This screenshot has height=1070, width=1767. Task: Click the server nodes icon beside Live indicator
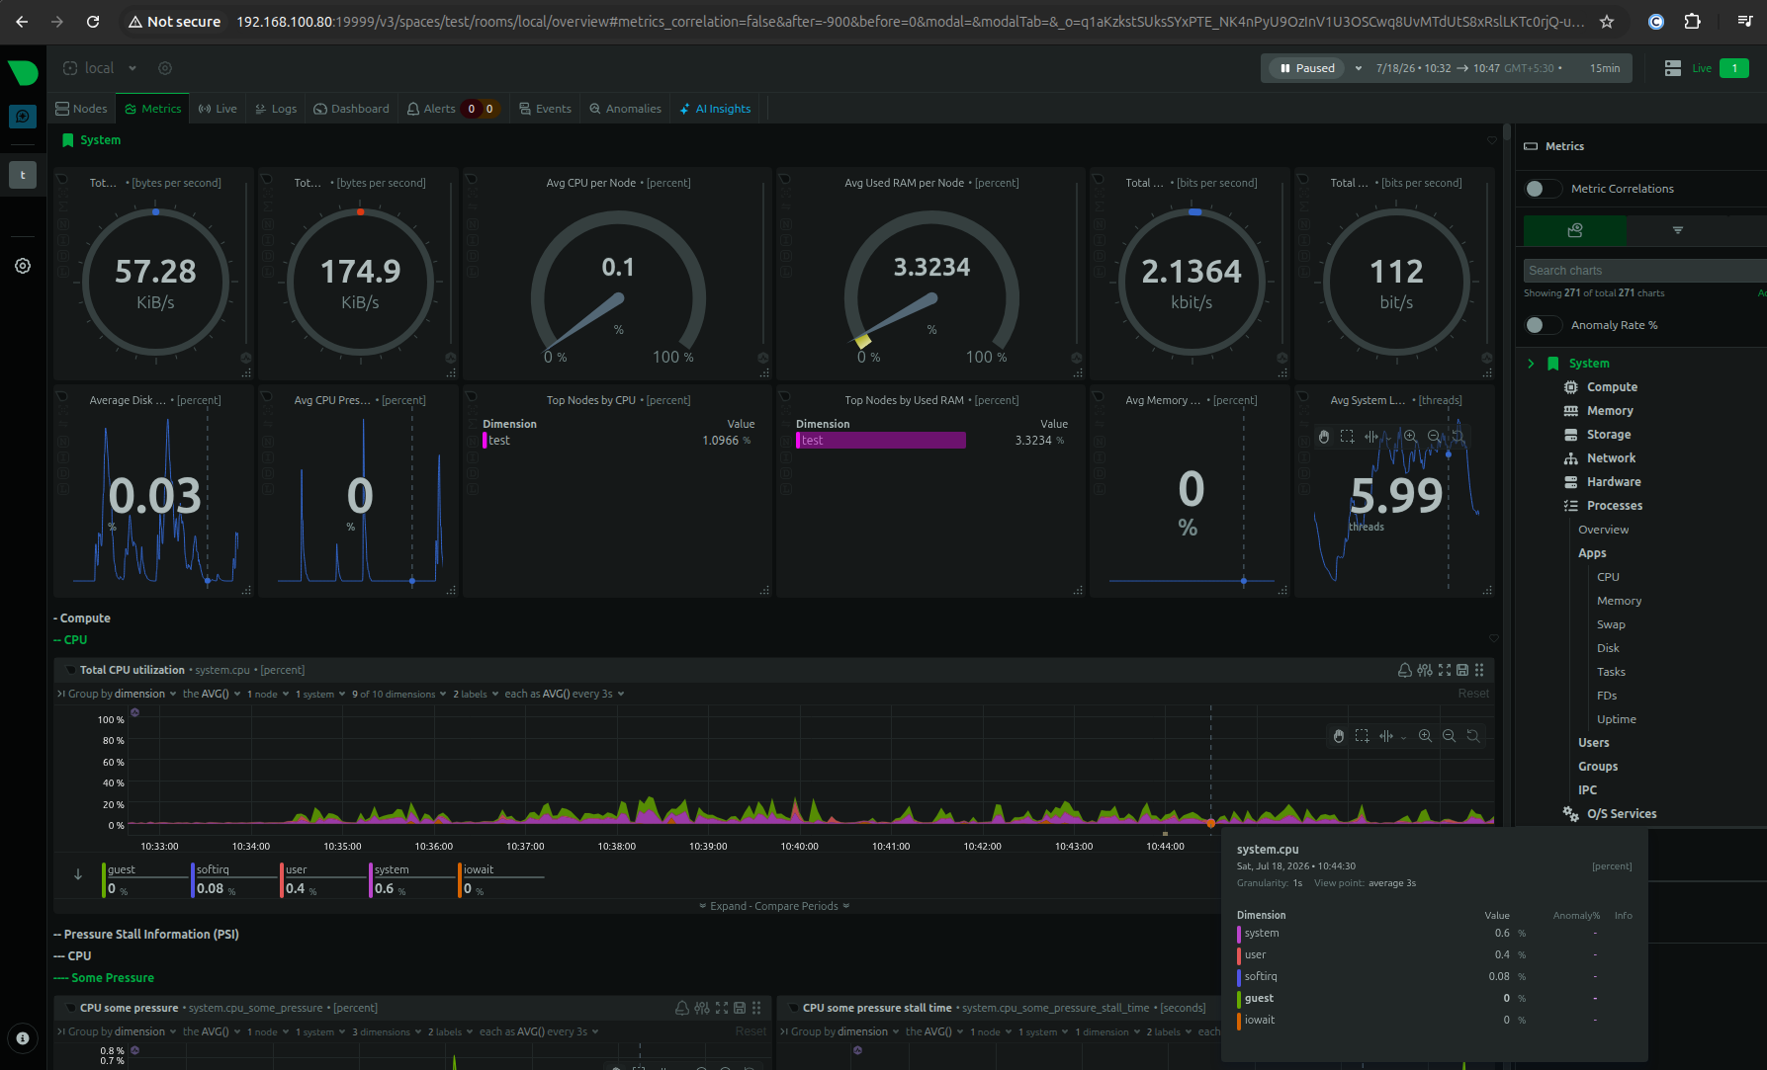(x=1673, y=68)
